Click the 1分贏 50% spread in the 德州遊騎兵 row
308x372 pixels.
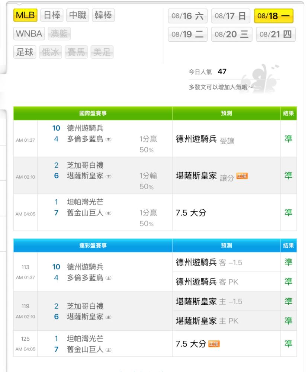coord(148,144)
